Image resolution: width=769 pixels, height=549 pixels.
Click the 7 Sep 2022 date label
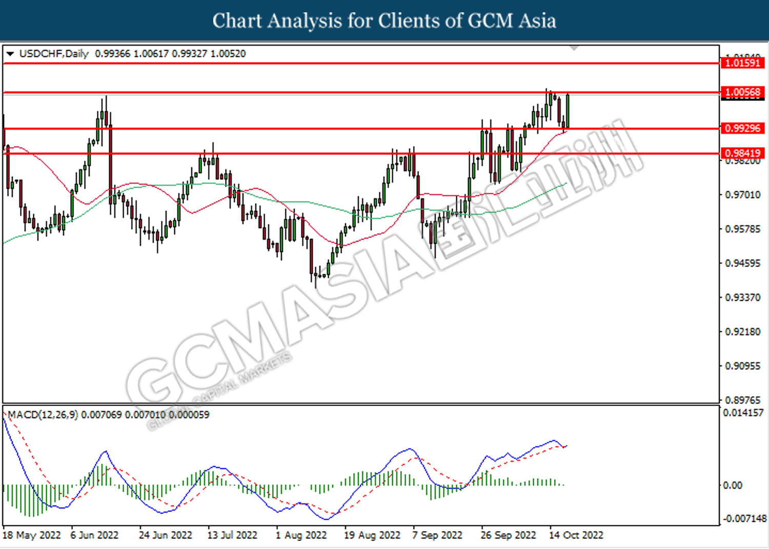coord(437,535)
